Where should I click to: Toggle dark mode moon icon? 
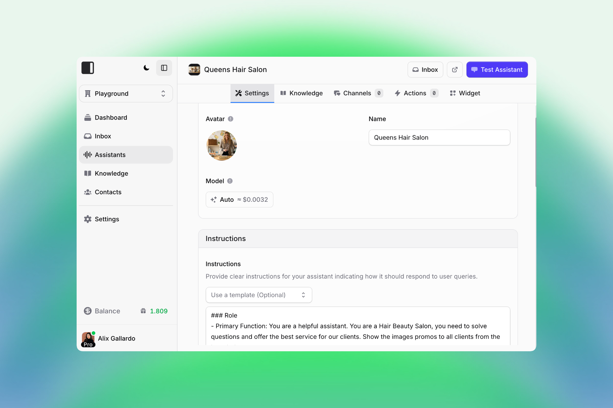click(146, 68)
